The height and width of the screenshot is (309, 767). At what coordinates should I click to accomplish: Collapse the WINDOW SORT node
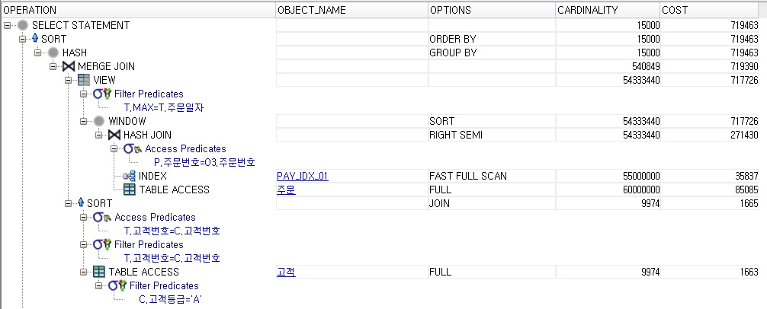tap(83, 121)
